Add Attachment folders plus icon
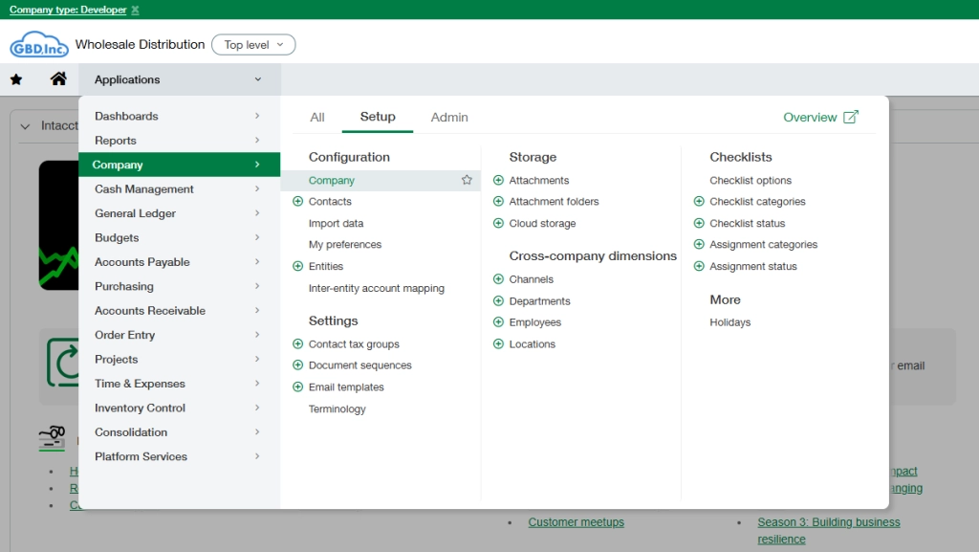Image resolution: width=979 pixels, height=552 pixels. (498, 201)
